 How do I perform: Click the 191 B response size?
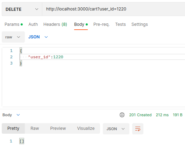click(x=178, y=115)
